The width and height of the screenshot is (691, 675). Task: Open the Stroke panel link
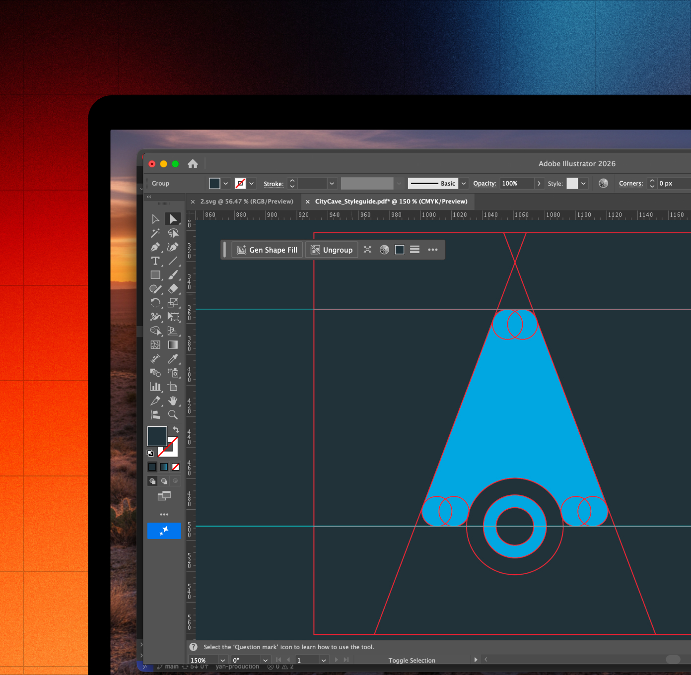coord(274,184)
